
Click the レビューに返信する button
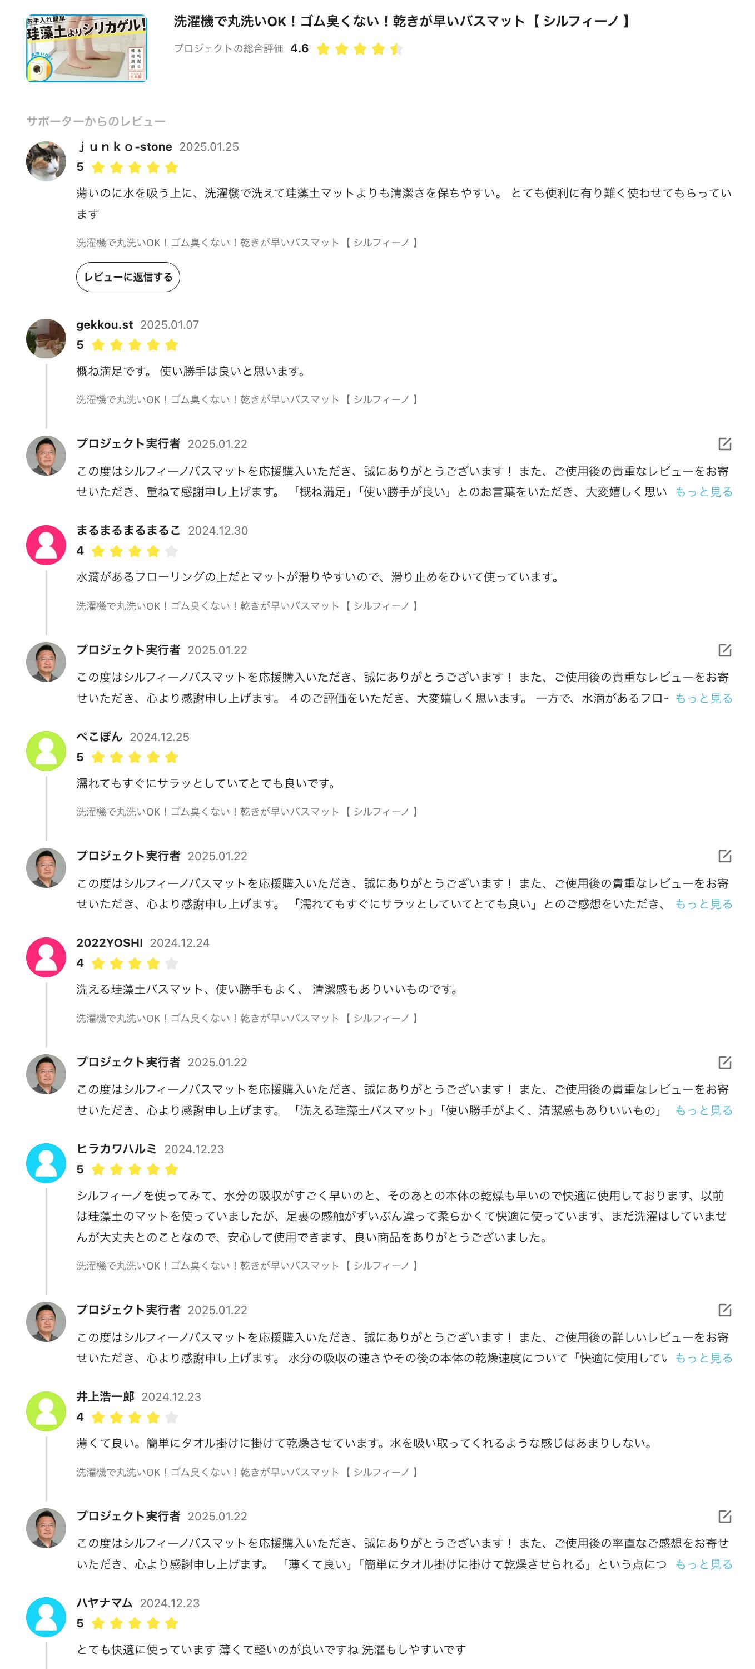pos(127,276)
